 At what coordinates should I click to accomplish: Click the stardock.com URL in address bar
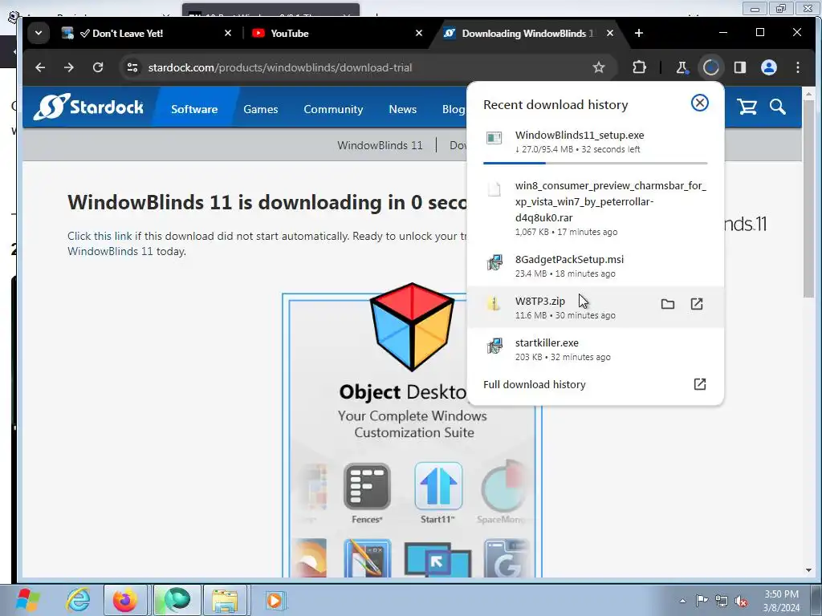[280, 67]
